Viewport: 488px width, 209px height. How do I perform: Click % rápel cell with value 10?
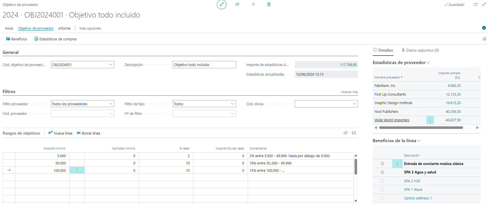166,163
